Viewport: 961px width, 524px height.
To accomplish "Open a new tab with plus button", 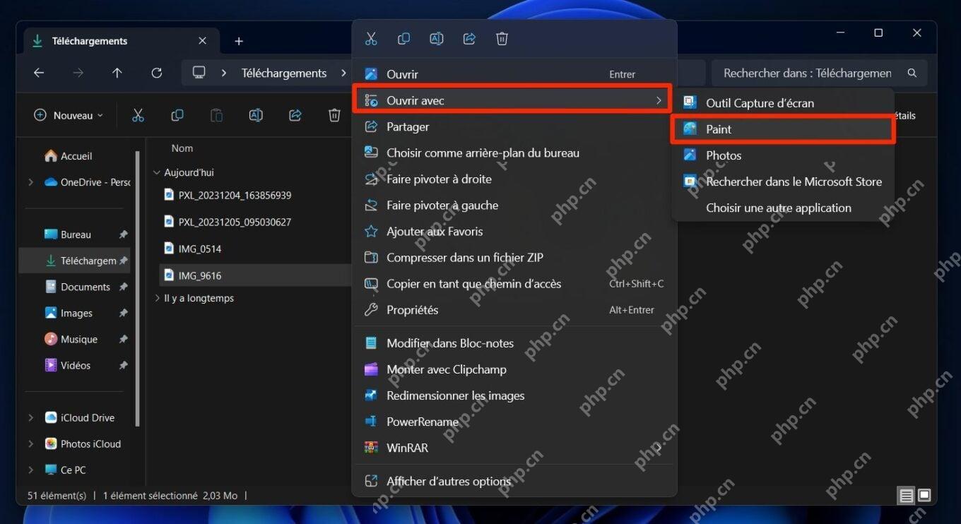I will tap(239, 41).
